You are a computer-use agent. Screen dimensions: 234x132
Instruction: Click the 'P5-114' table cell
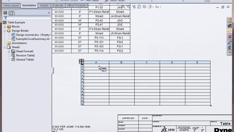[99, 51]
